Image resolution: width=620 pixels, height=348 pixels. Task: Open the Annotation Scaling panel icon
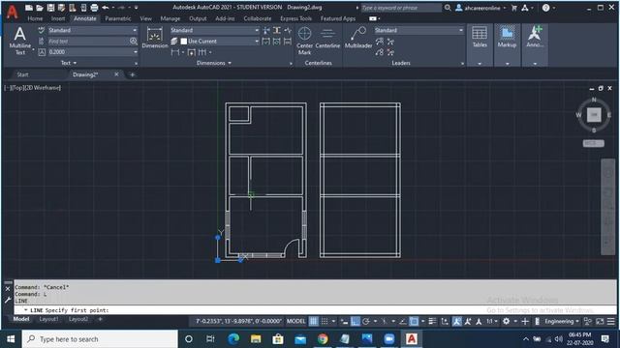[535, 37]
